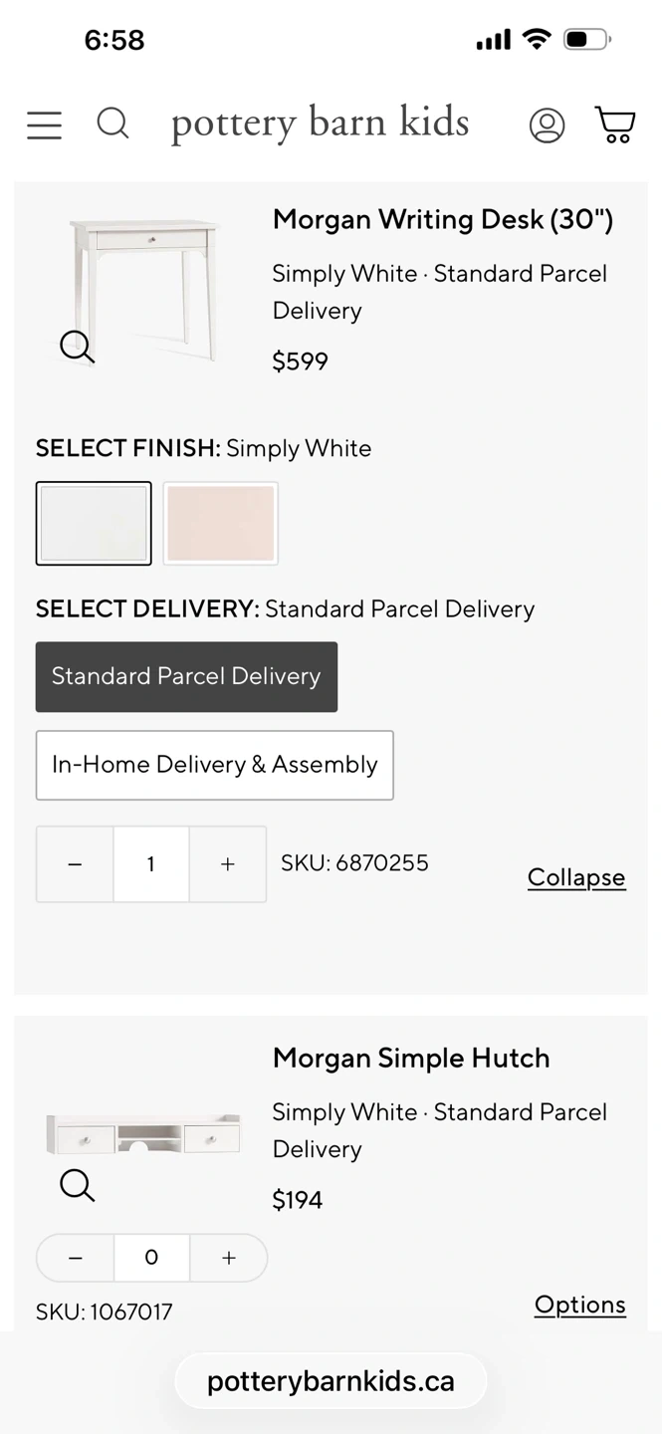Zoom the Morgan Writing Desk image

pyautogui.click(x=78, y=347)
